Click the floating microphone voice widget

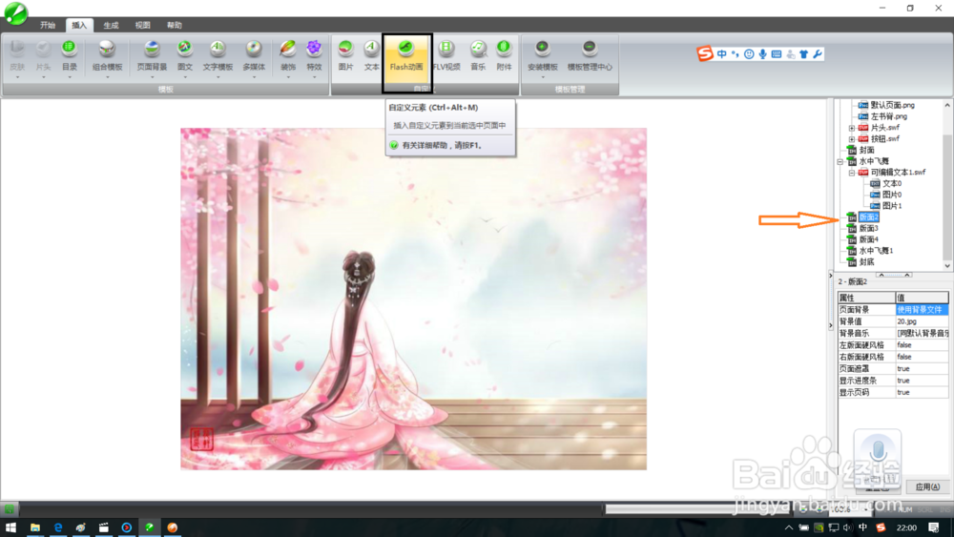point(878,452)
